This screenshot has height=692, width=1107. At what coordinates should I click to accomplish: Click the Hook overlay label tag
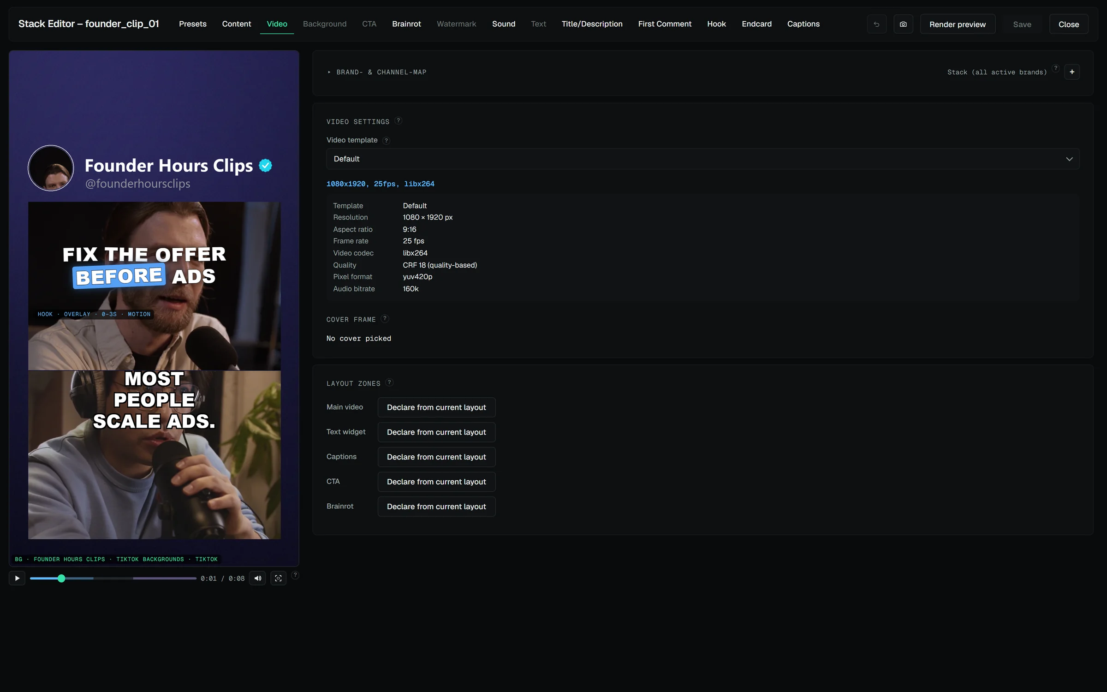click(94, 314)
